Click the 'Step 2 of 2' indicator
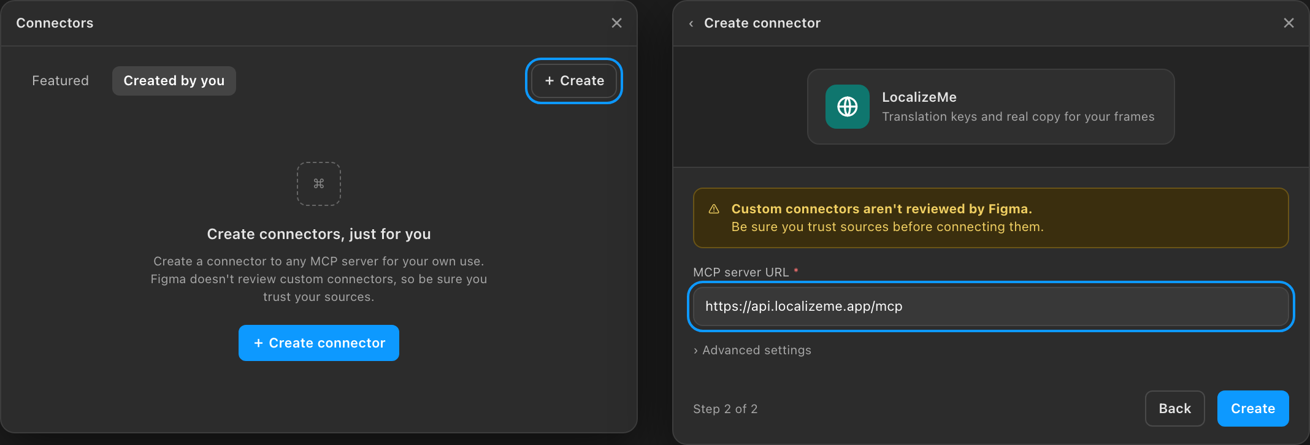The width and height of the screenshot is (1310, 445). (x=725, y=409)
